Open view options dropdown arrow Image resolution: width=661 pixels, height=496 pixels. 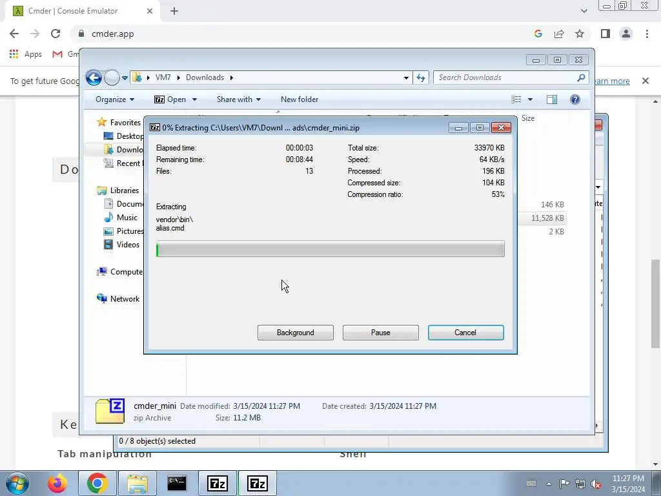tap(531, 99)
